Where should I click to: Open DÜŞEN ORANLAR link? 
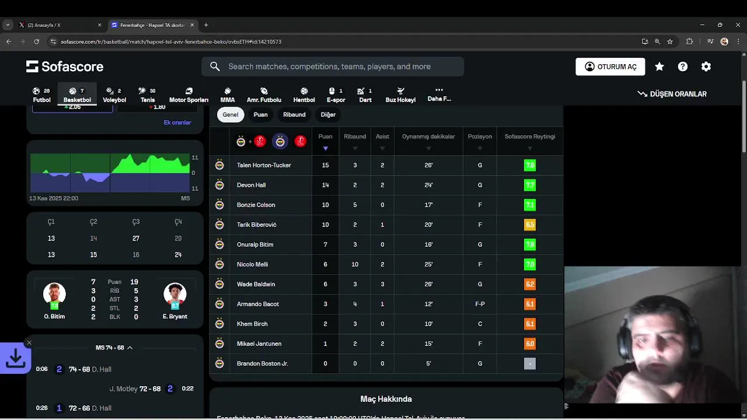tap(672, 94)
